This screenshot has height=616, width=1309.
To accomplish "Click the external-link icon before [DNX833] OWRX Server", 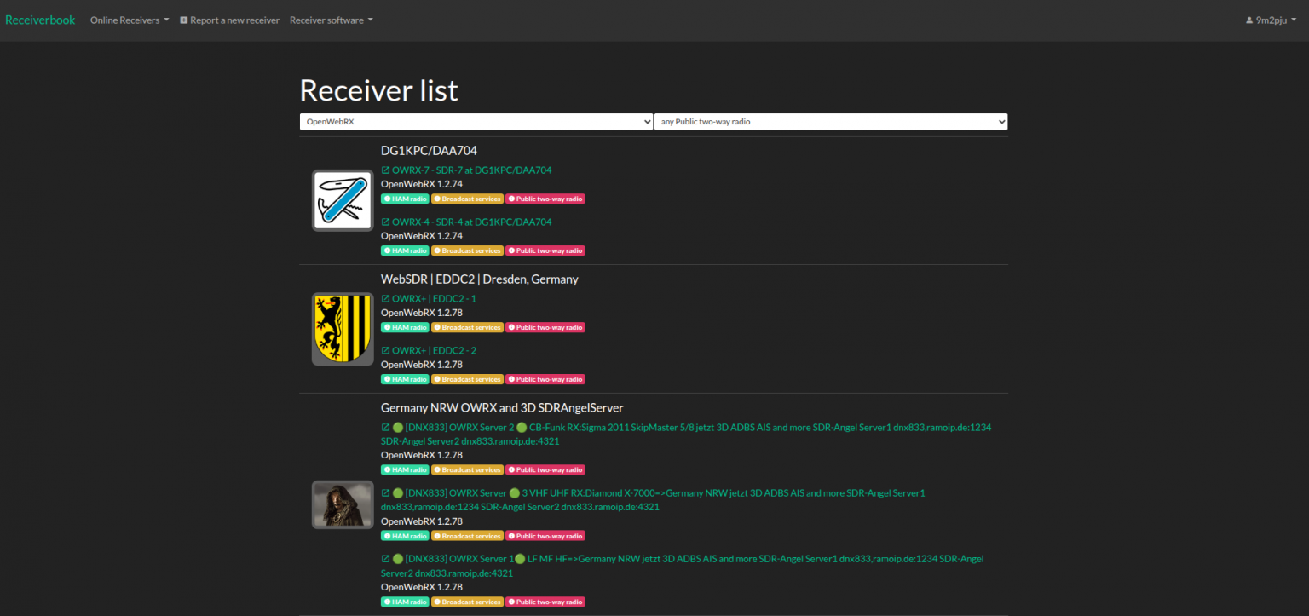I will [384, 492].
